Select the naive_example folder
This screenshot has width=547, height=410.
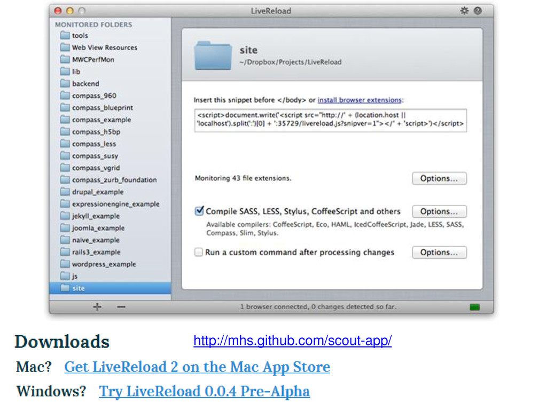(96, 240)
